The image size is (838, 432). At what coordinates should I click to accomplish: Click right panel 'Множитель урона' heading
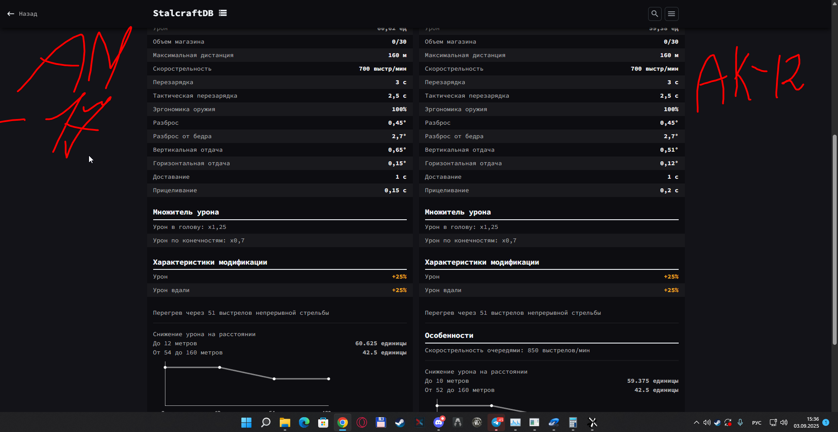(x=458, y=212)
